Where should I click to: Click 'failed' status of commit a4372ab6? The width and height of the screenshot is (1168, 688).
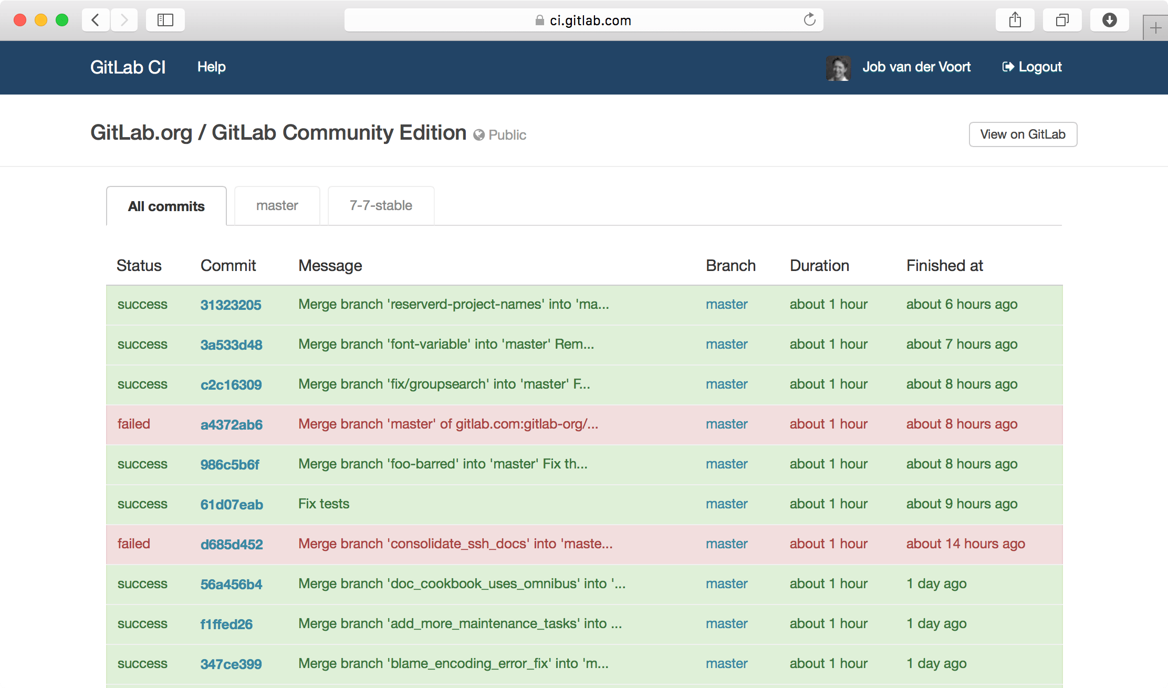(x=133, y=424)
